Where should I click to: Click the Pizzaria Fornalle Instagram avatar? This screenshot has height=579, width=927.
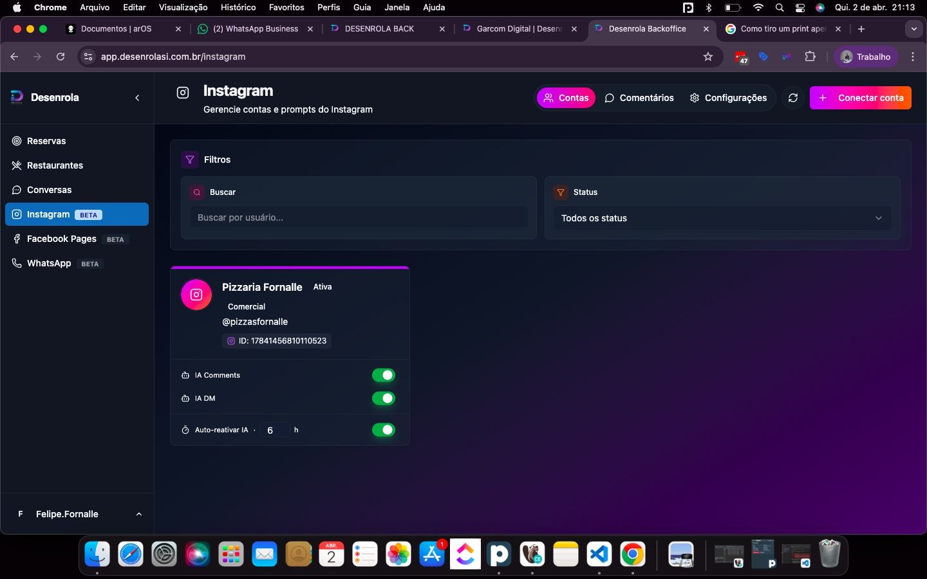(196, 295)
